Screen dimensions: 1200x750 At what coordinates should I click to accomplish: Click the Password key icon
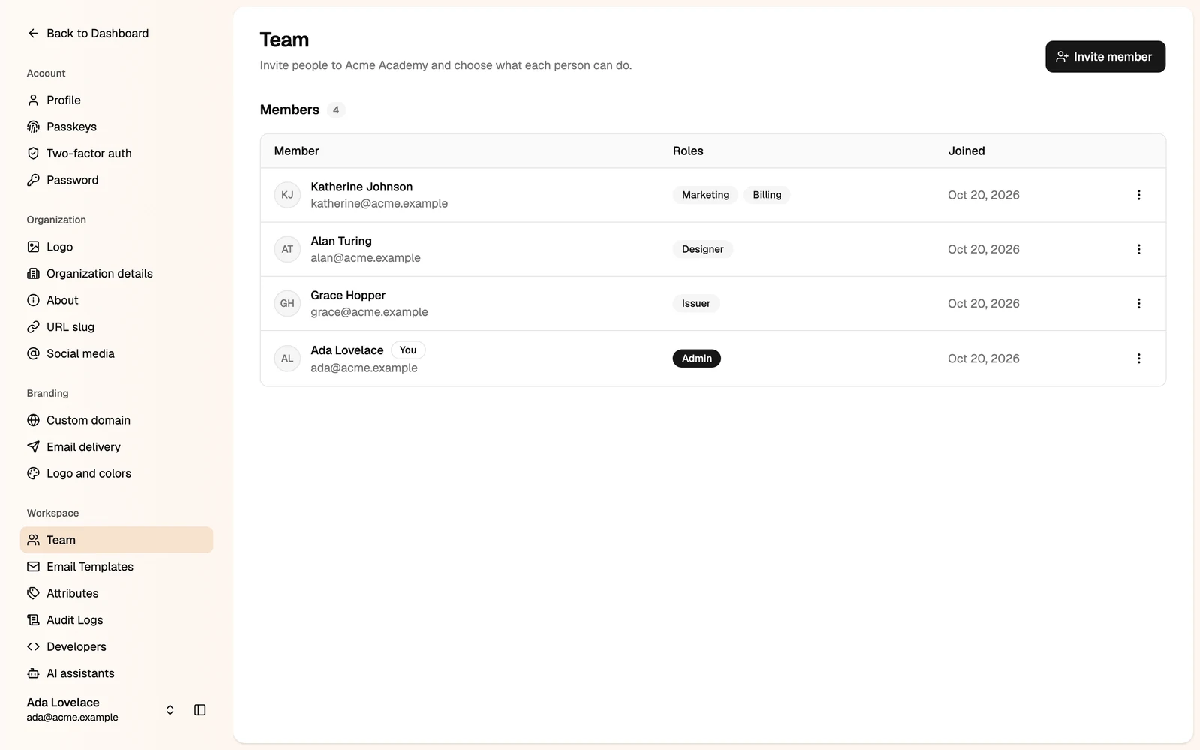click(33, 180)
